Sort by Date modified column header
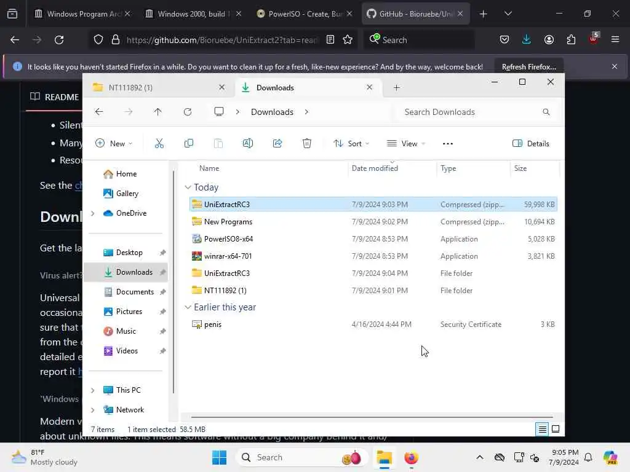The width and height of the screenshot is (630, 472). click(375, 168)
